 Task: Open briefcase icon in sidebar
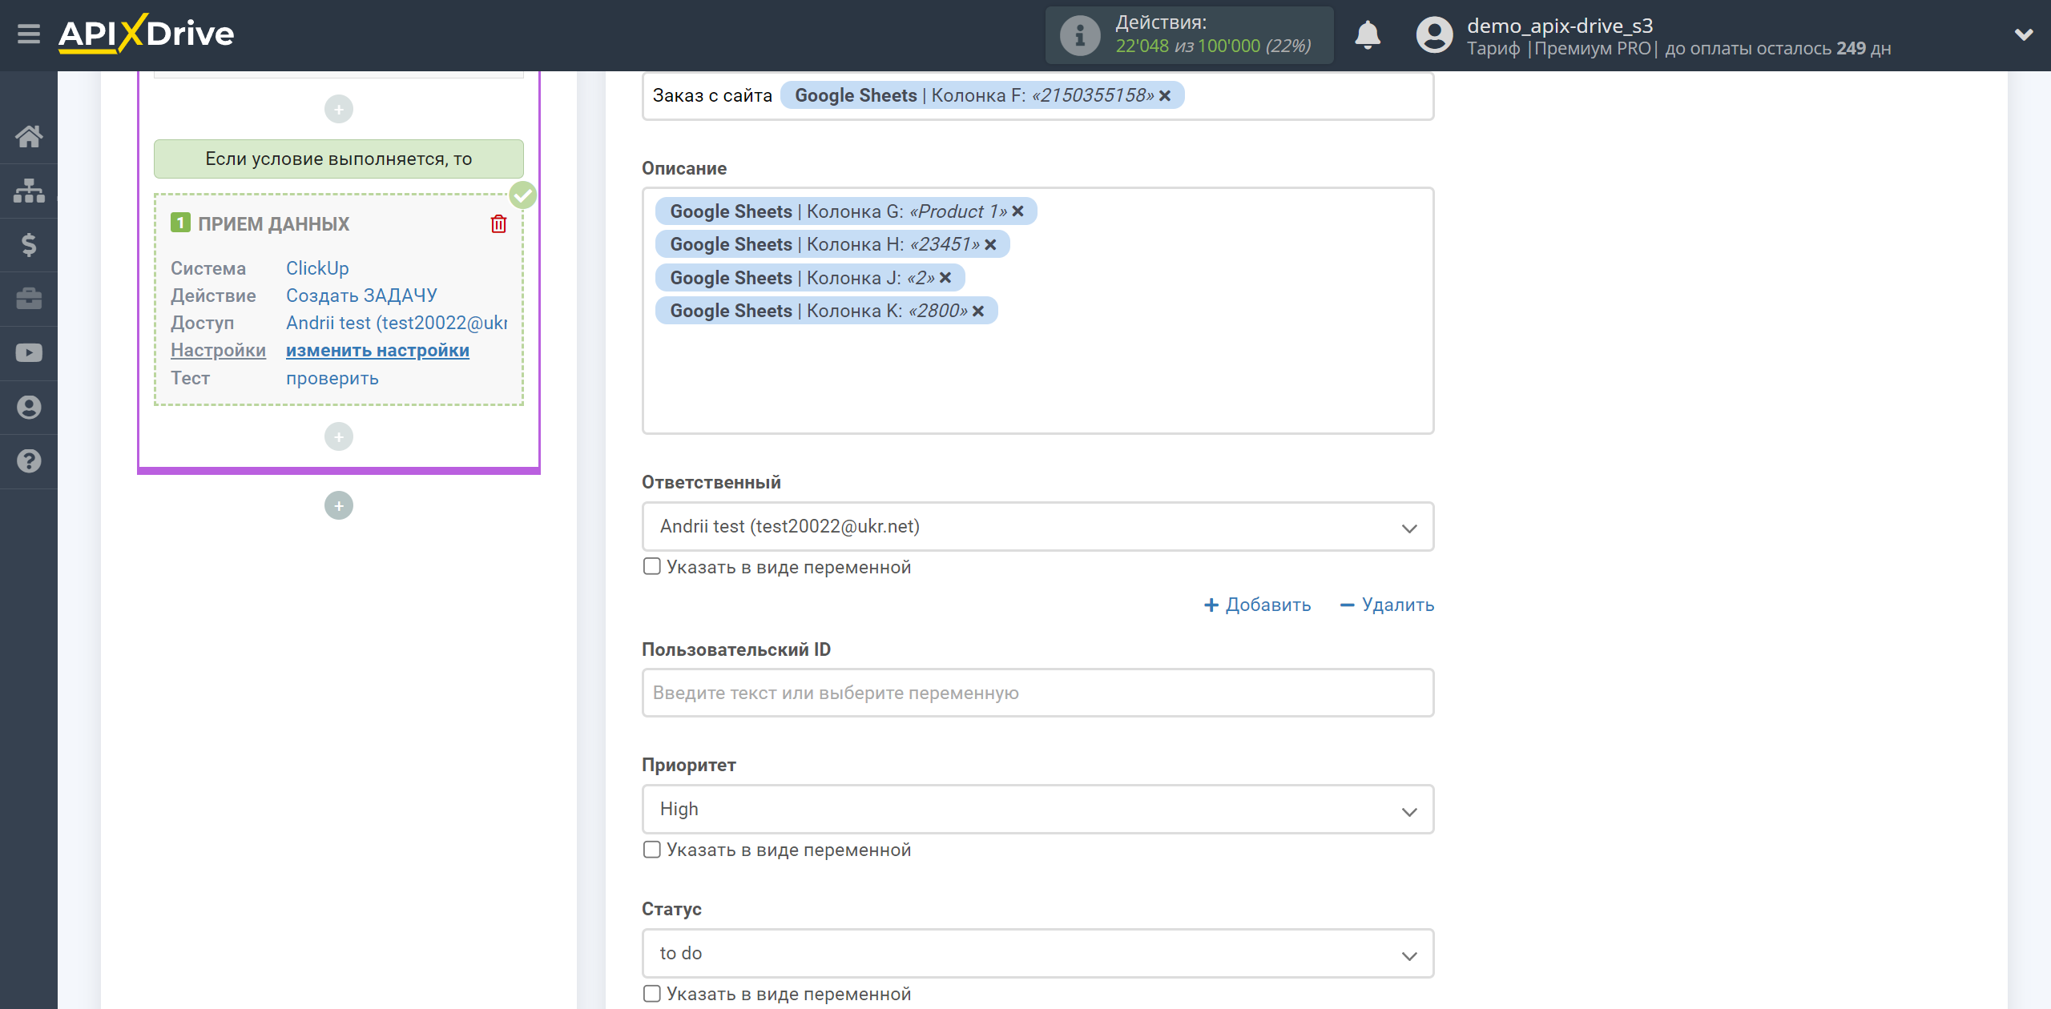29,299
